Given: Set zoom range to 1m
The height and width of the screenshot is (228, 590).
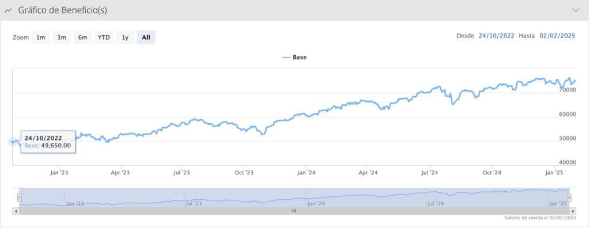Looking at the screenshot, I should tap(41, 37).
